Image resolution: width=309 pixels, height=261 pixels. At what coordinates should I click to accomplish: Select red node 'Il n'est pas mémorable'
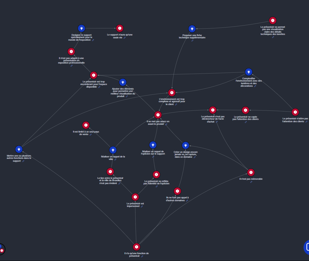coord(251,173)
